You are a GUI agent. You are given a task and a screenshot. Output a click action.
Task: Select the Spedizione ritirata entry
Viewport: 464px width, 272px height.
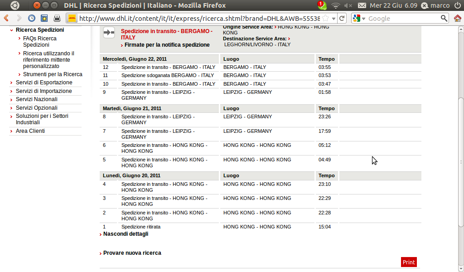click(141, 227)
